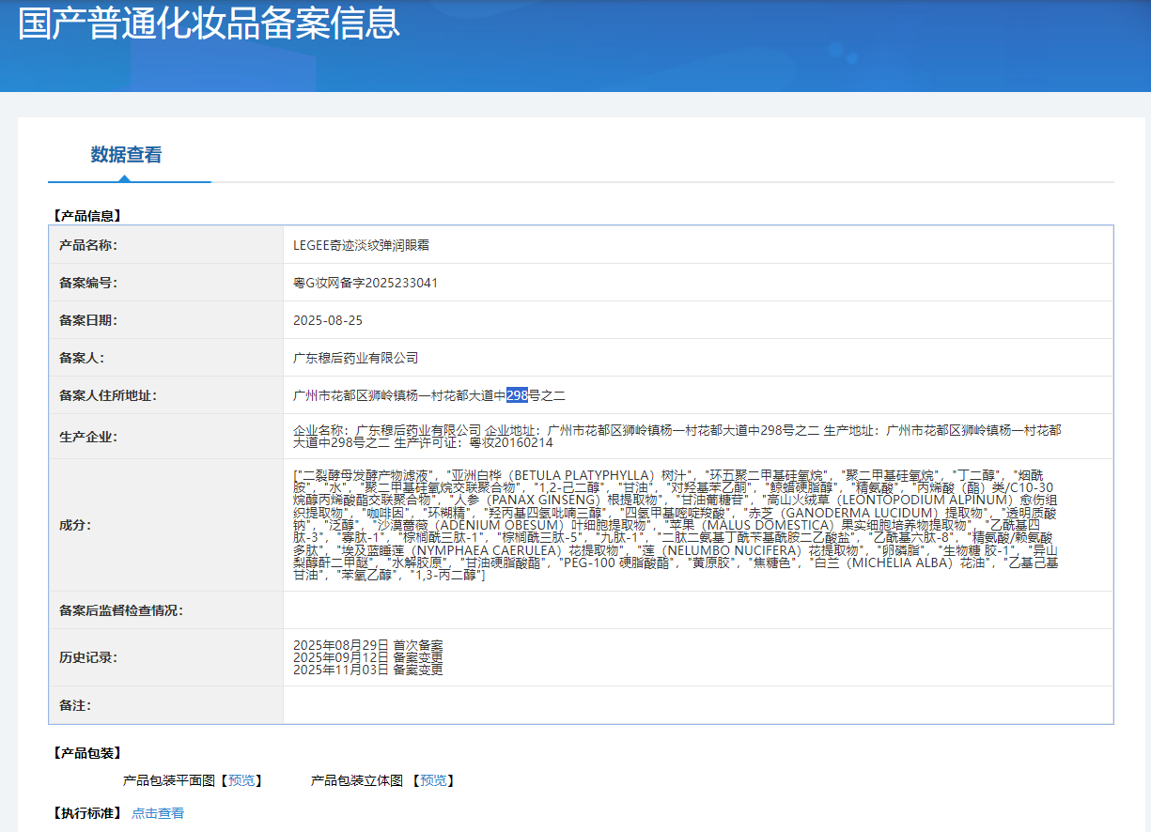Click the history entry 2025年09月12日 备案变更

[x=367, y=657]
